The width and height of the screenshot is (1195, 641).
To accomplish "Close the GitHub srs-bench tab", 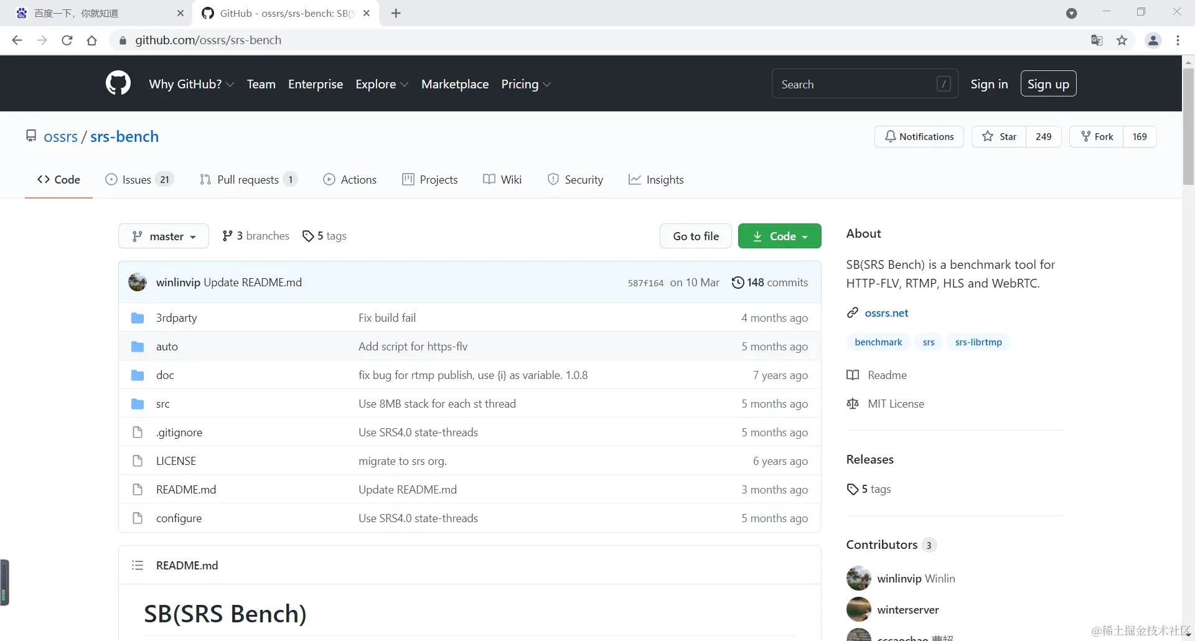I will [x=367, y=13].
